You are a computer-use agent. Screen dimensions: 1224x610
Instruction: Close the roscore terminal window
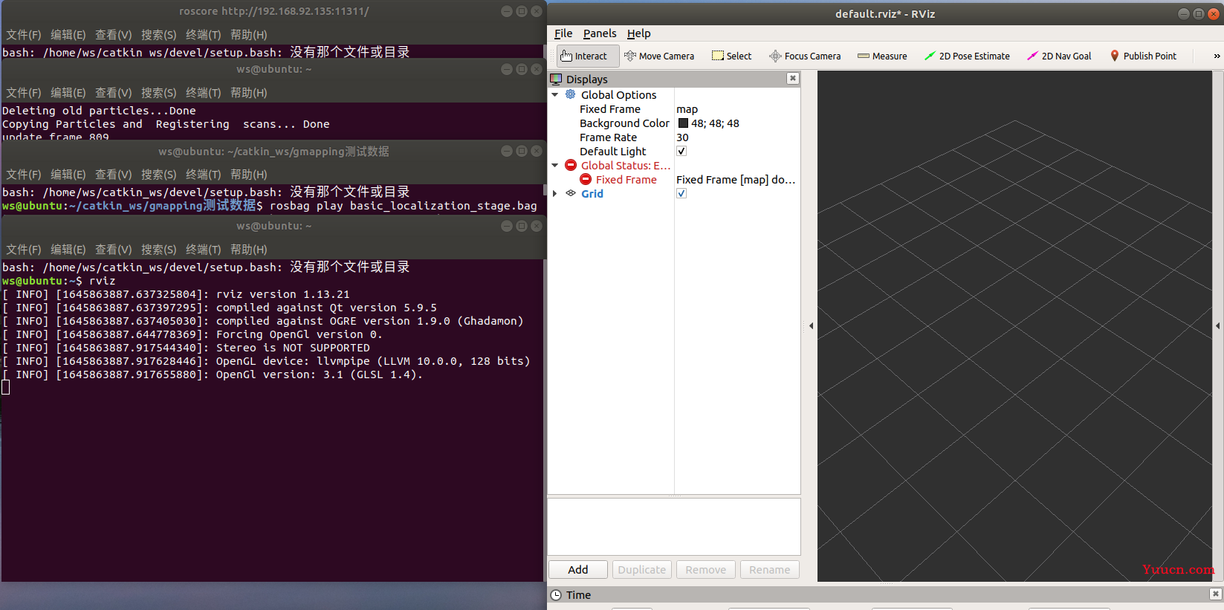[537, 11]
